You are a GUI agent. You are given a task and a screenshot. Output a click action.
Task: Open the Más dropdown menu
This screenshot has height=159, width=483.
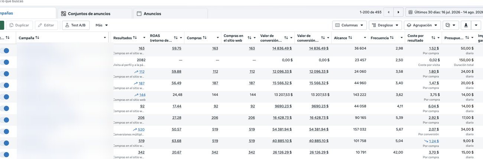pos(101,25)
